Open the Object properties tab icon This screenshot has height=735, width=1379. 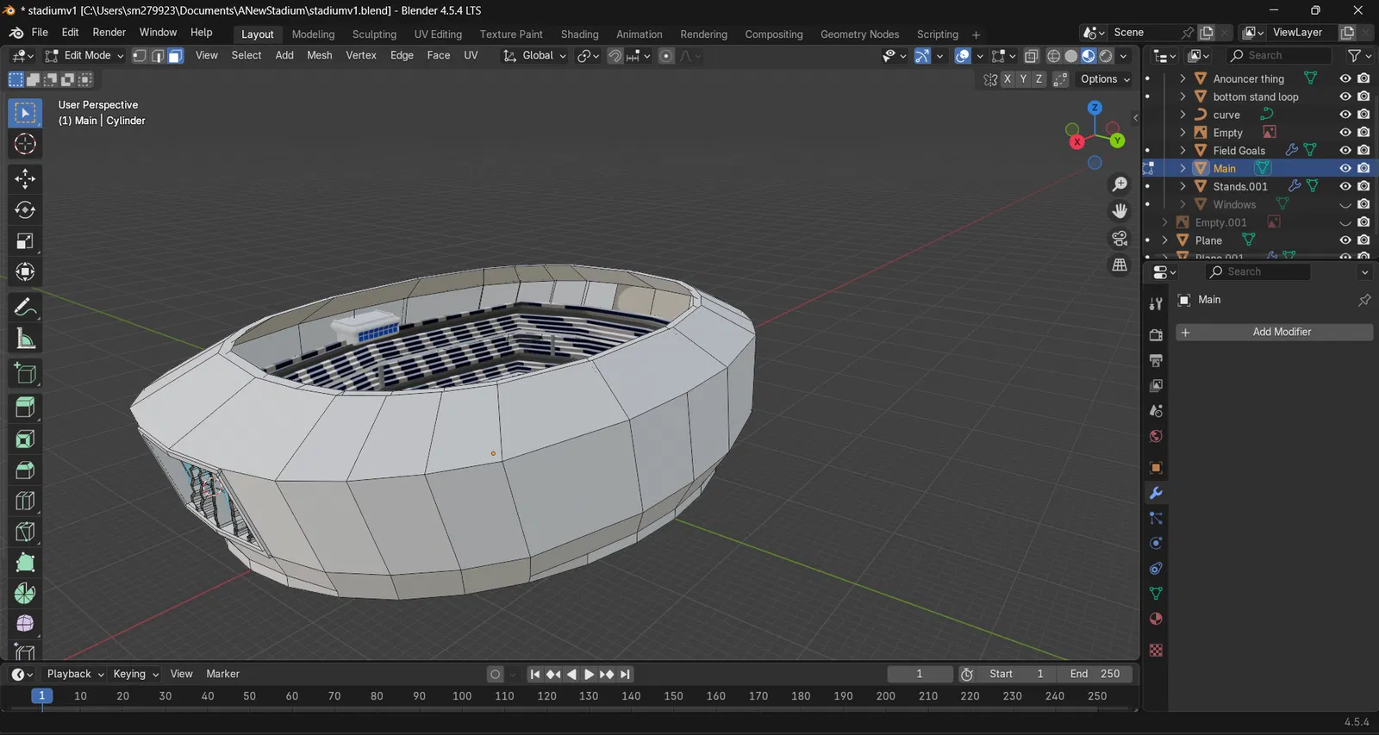point(1156,468)
